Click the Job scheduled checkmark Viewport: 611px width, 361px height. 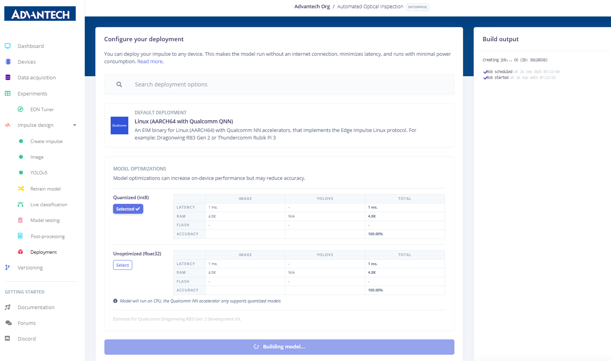coord(485,72)
